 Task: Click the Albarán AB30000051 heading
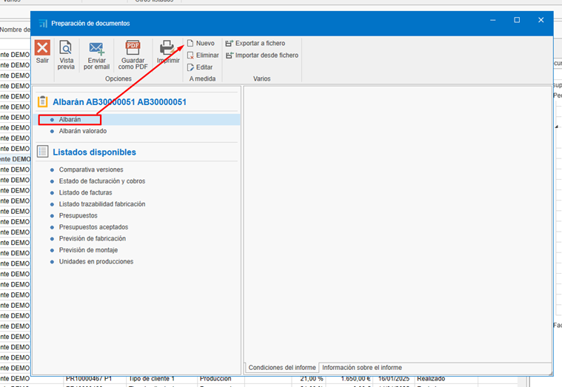119,102
